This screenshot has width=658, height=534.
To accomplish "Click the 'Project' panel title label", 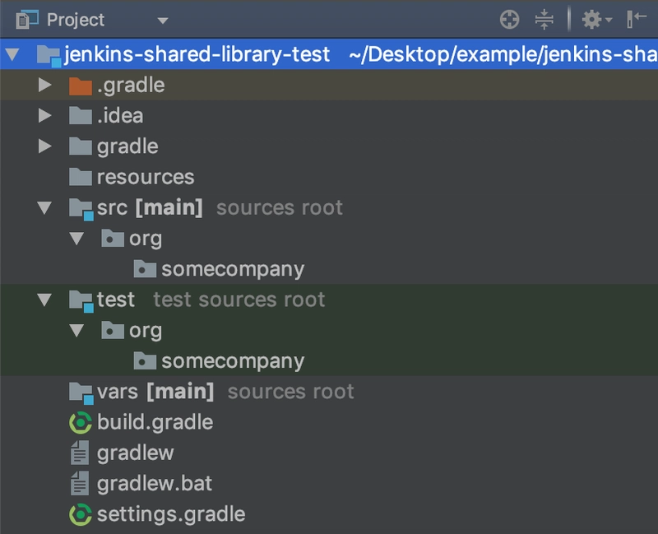I will pos(76,20).
